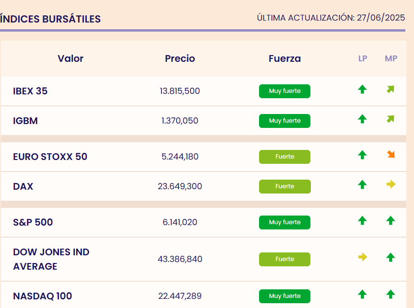Open the IBEX 35 index link

coord(30,91)
